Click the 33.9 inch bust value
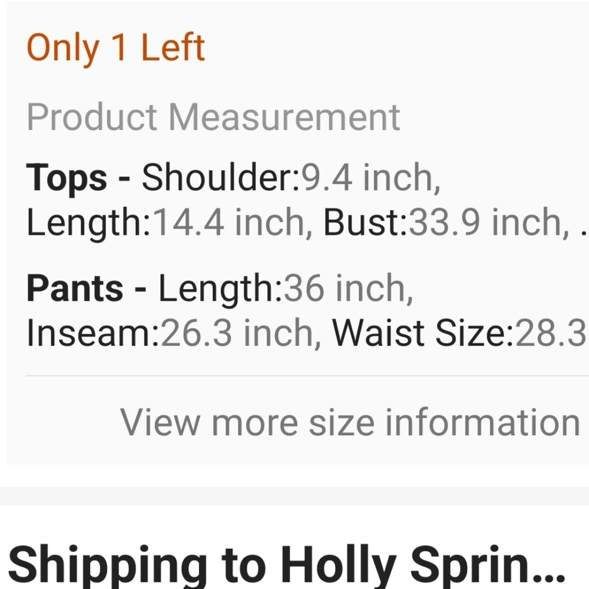The height and width of the screenshot is (589, 589). (486, 223)
